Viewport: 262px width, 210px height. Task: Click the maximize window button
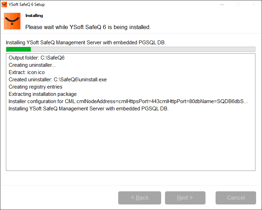[x=238, y=5]
